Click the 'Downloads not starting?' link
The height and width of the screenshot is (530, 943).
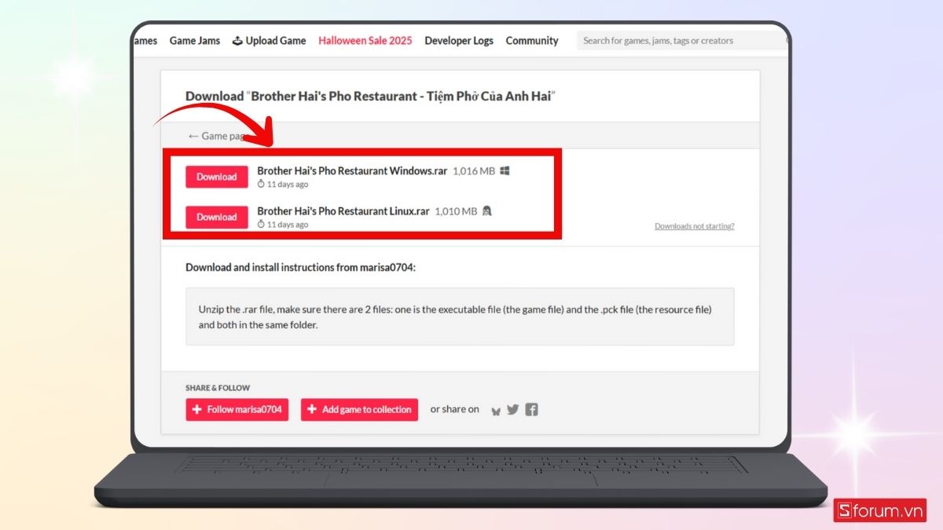(695, 226)
